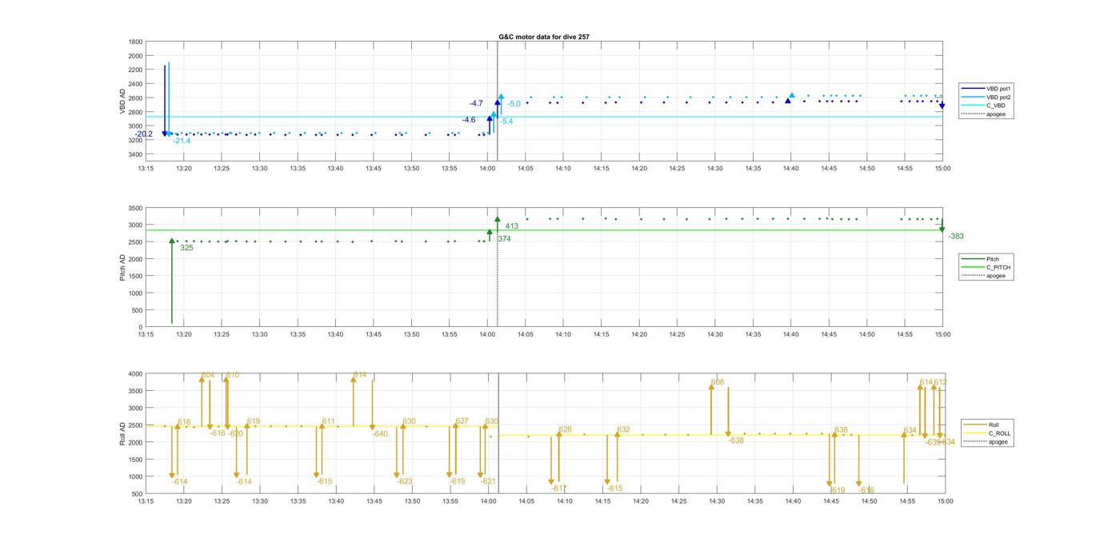Screen dimensions: 1120x554
Task: Click the '325' pitch data label
Action: (186, 248)
